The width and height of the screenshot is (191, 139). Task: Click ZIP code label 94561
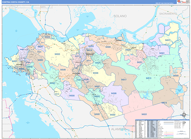click(162, 53)
